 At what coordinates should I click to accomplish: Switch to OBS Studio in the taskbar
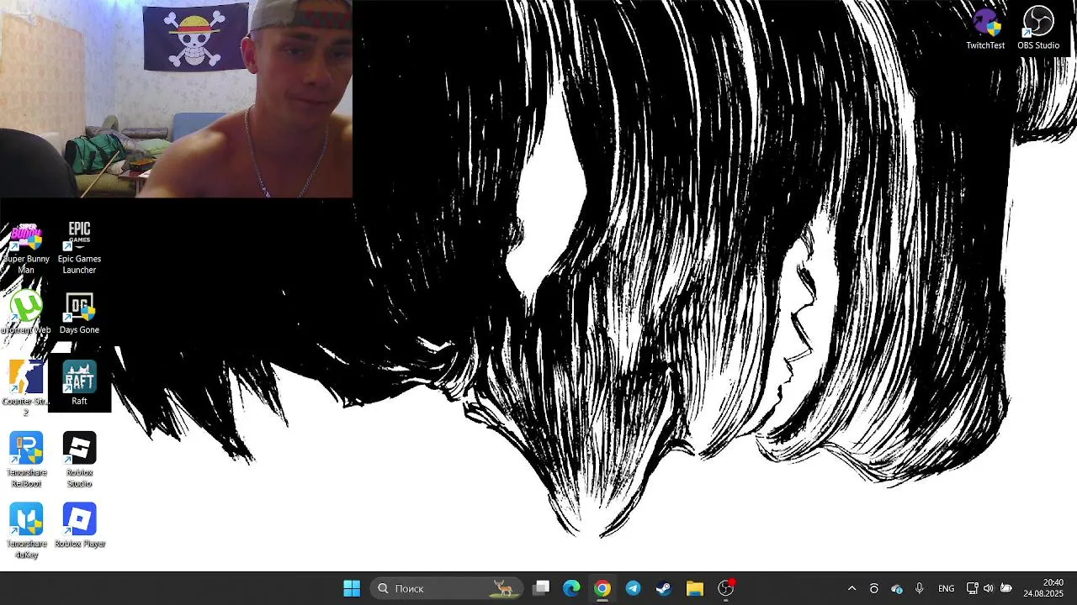point(726,588)
